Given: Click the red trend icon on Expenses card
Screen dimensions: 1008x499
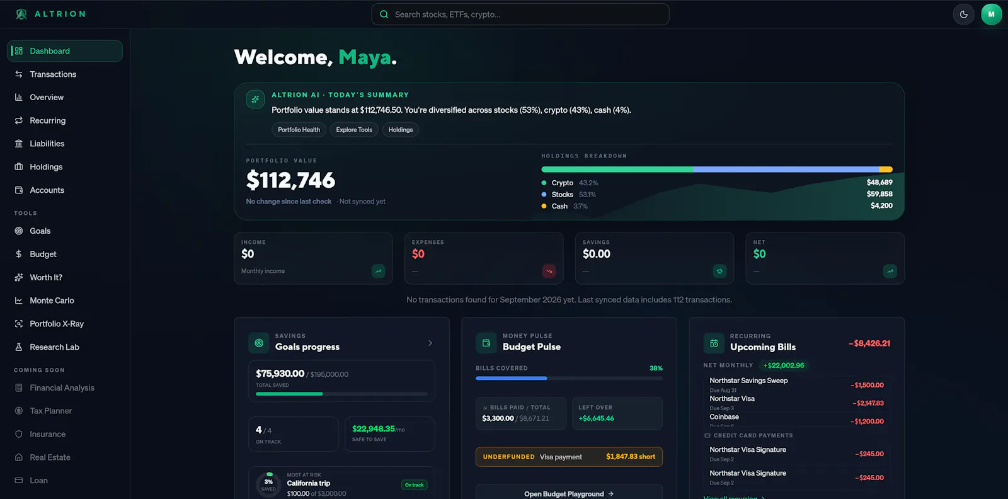Looking at the screenshot, I should click(x=549, y=271).
